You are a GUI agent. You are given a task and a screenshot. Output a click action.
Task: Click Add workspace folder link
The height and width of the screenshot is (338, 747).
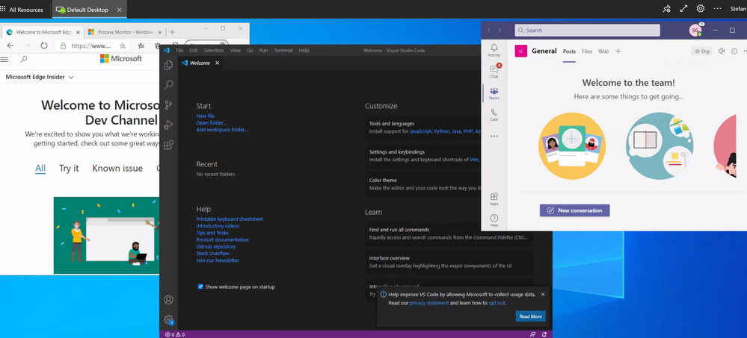pos(222,129)
